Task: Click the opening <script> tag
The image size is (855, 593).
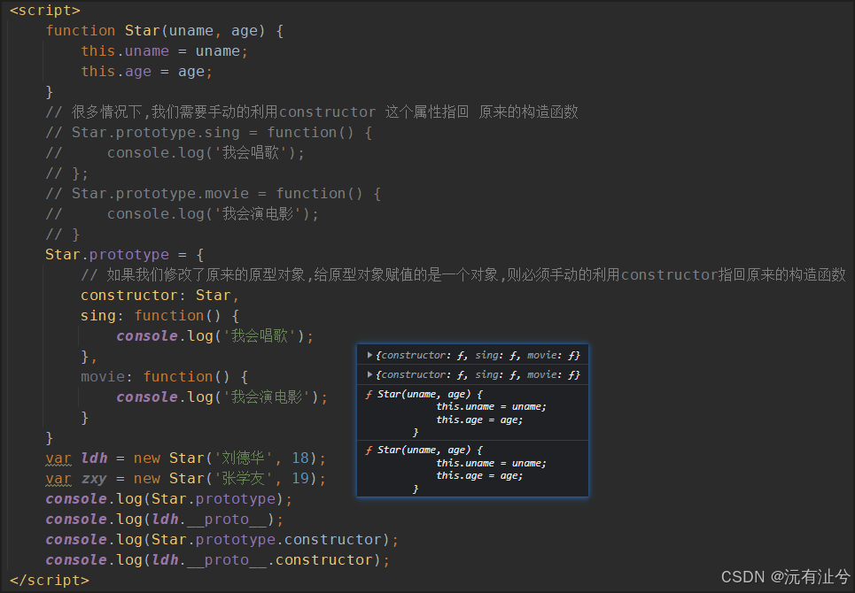Action: tap(45, 11)
